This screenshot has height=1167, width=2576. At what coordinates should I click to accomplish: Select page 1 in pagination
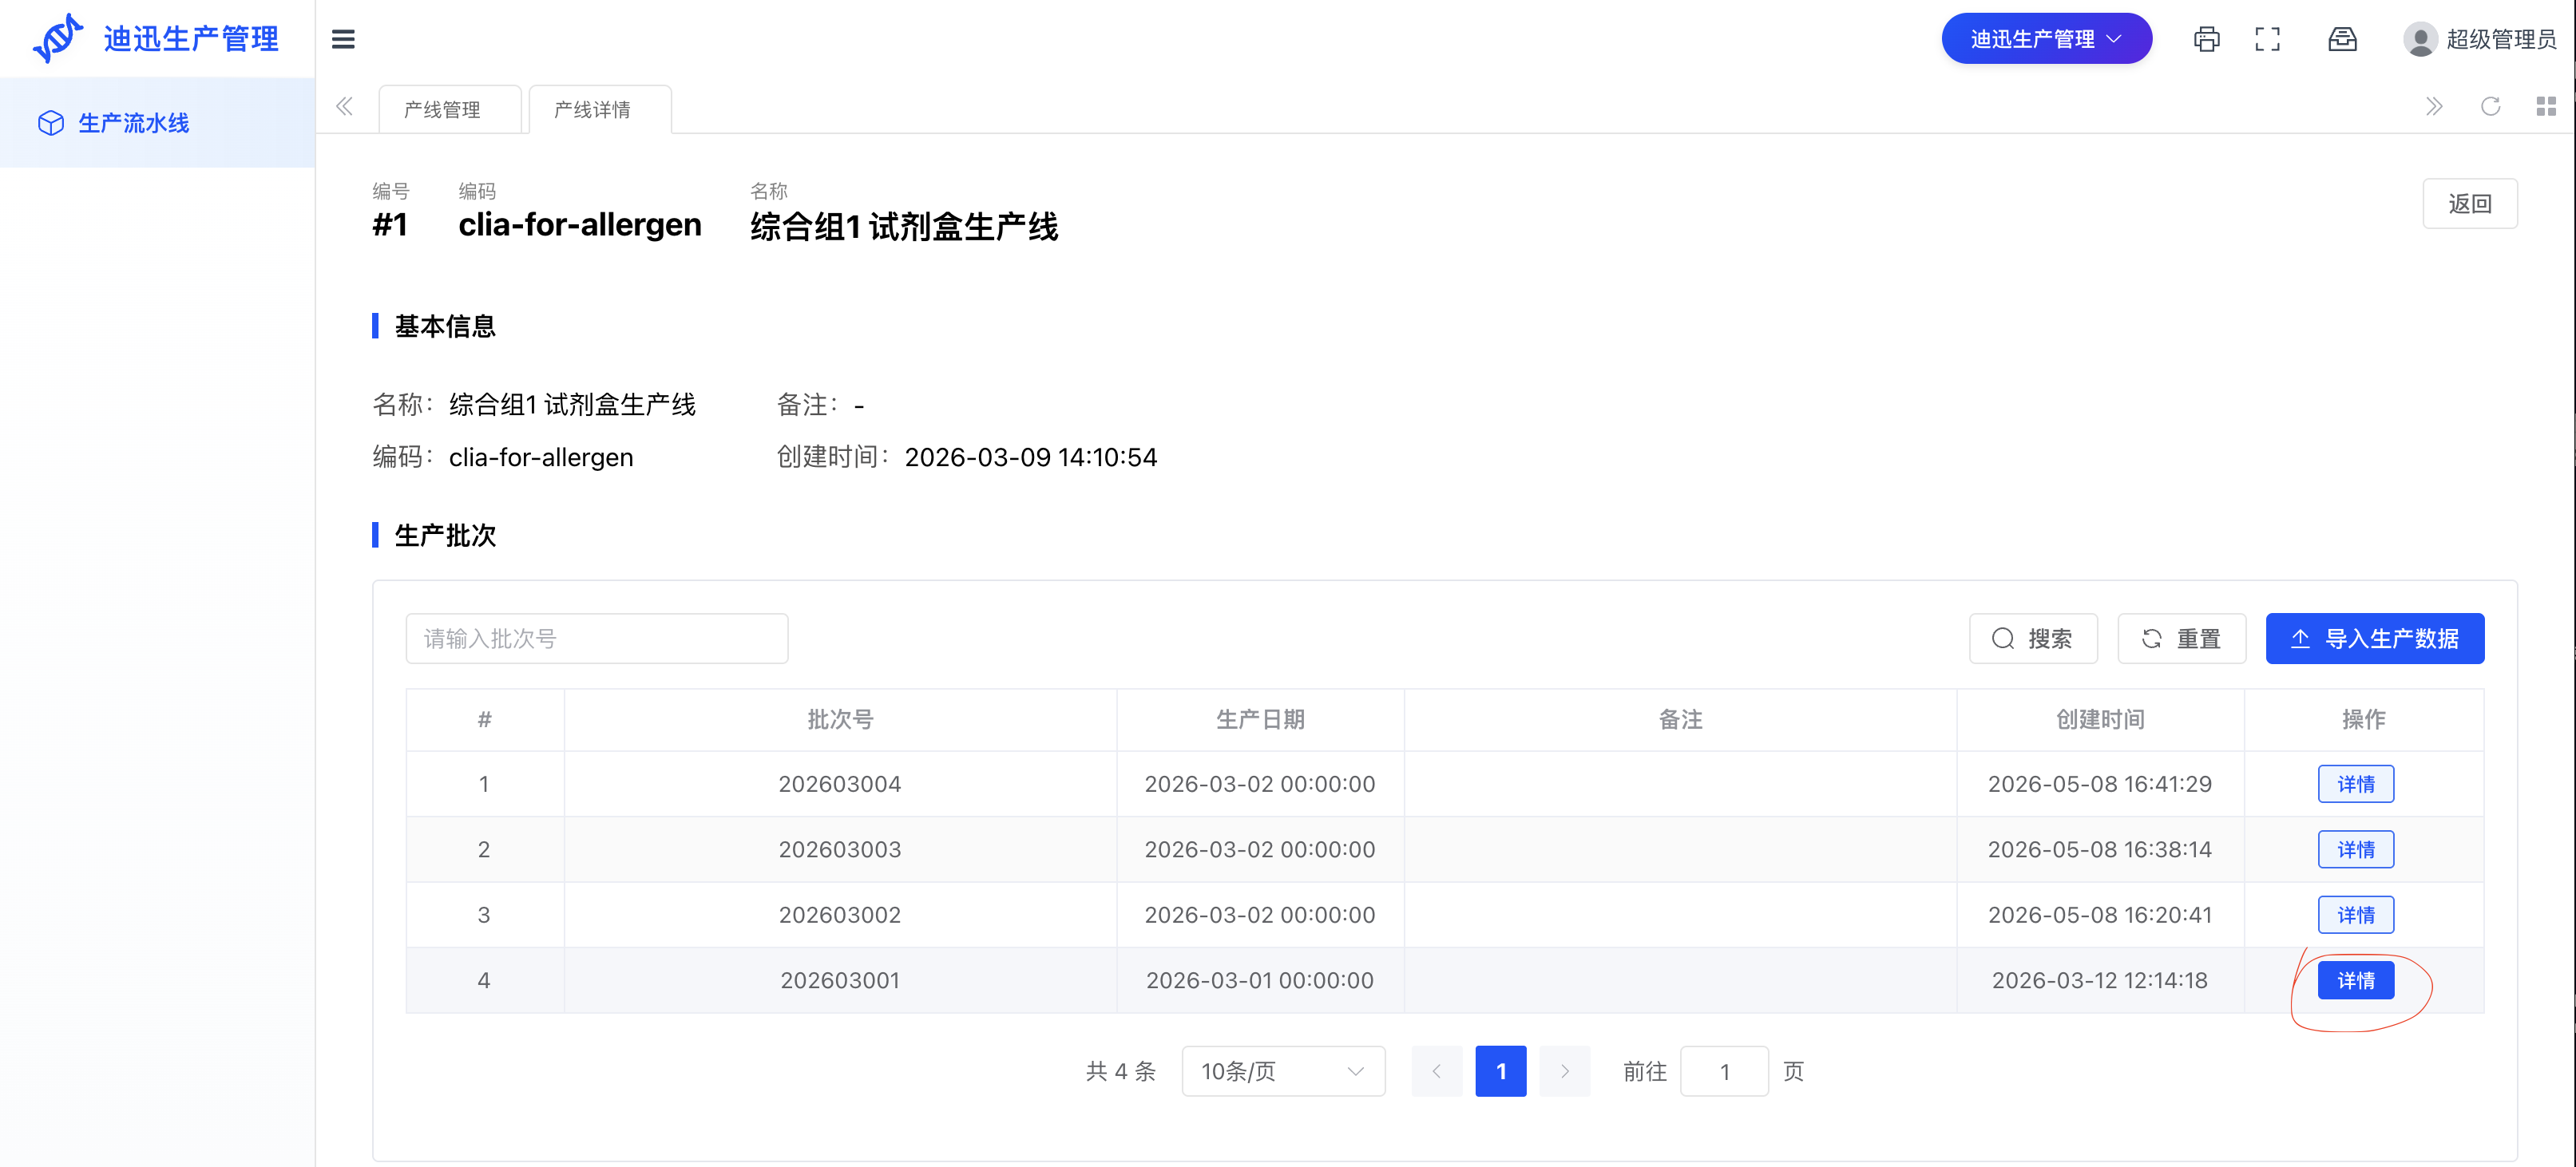pos(1500,1071)
